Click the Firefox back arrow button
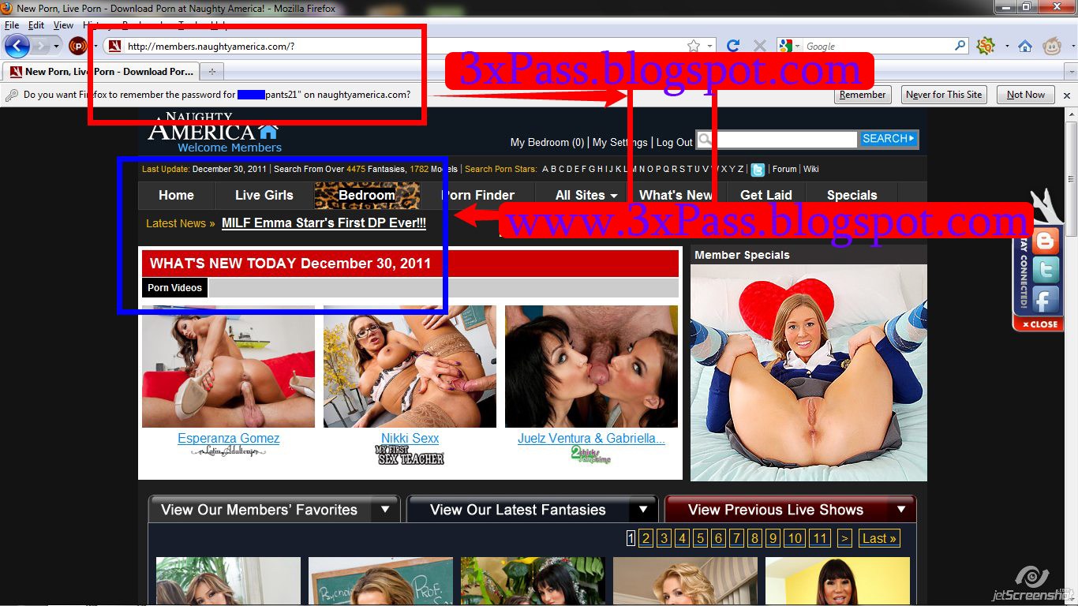1078x606 pixels. click(x=17, y=46)
